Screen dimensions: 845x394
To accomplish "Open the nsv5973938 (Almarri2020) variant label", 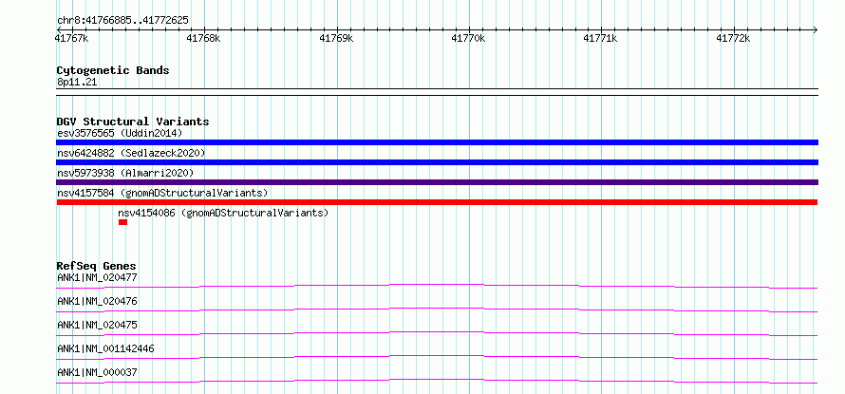I will pos(125,173).
